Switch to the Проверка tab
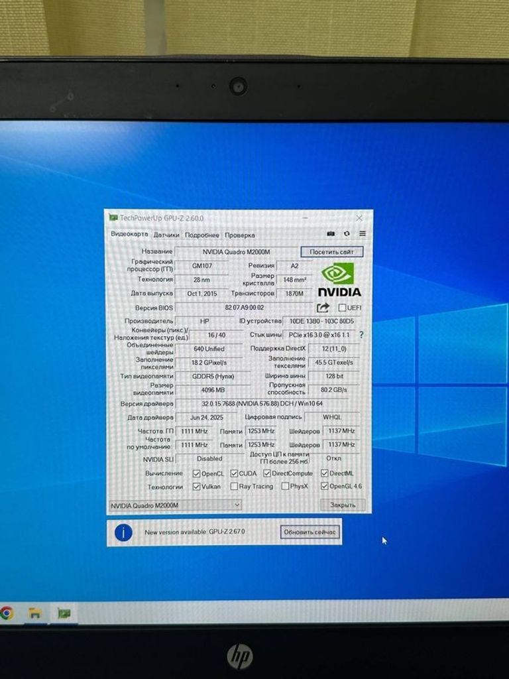This screenshot has height=679, width=509. tap(240, 235)
